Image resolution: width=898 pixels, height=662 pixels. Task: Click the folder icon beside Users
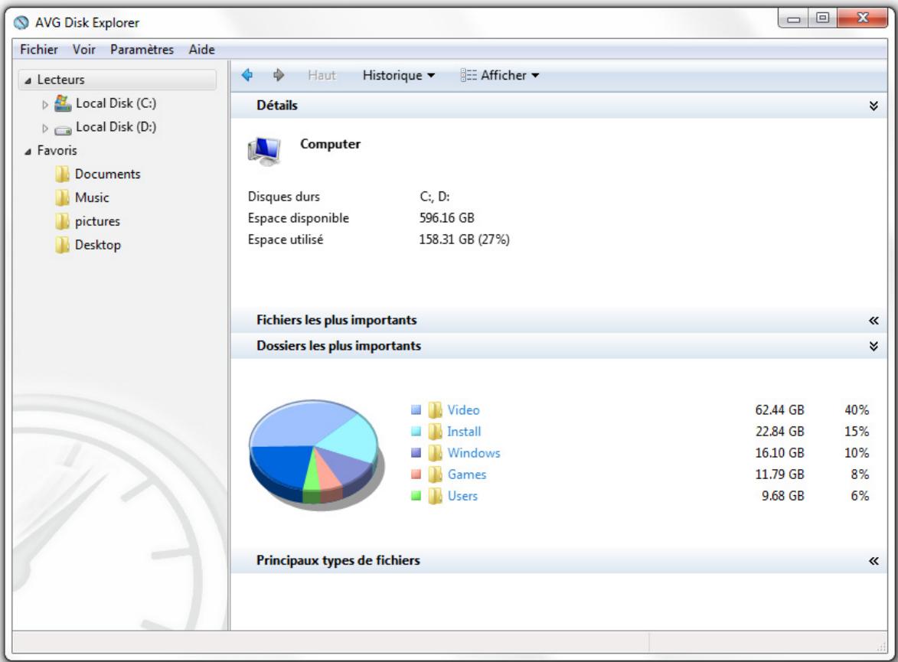tap(436, 496)
